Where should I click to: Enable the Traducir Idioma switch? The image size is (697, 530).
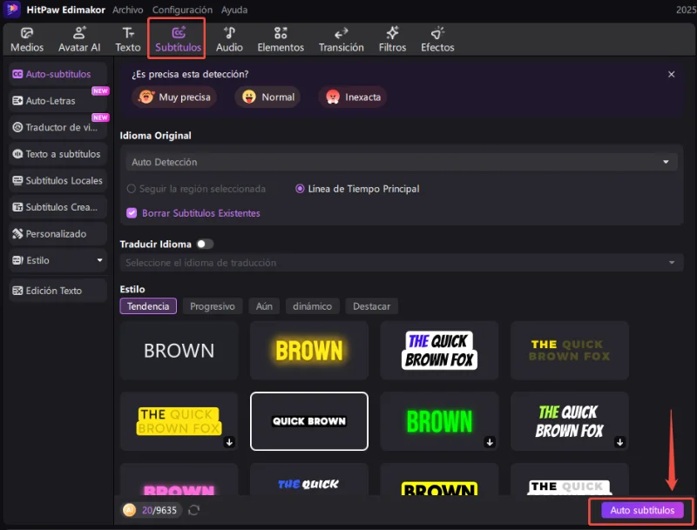pos(206,244)
